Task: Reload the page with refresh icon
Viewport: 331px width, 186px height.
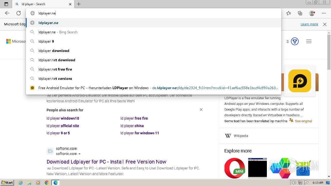Action: [19, 13]
